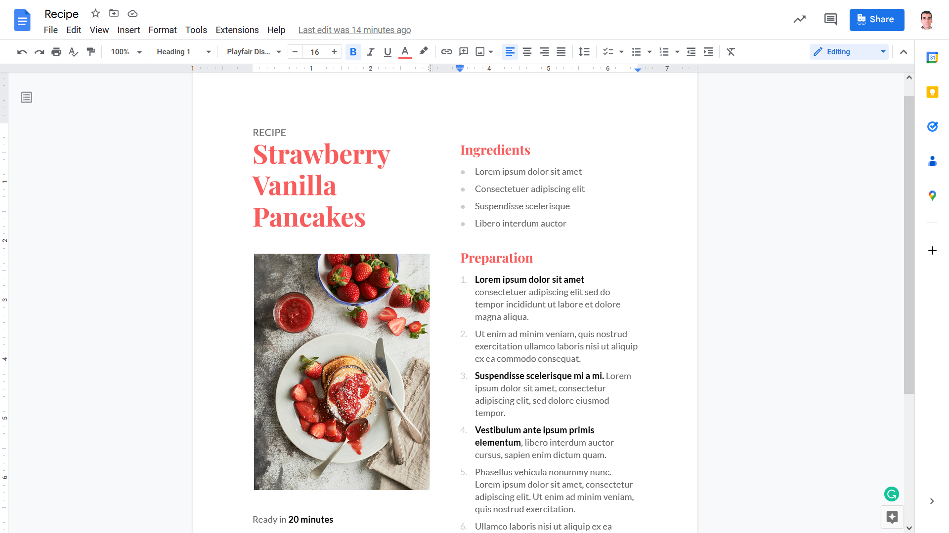Open spelling and grammar check
Image resolution: width=949 pixels, height=533 pixels.
click(x=74, y=52)
